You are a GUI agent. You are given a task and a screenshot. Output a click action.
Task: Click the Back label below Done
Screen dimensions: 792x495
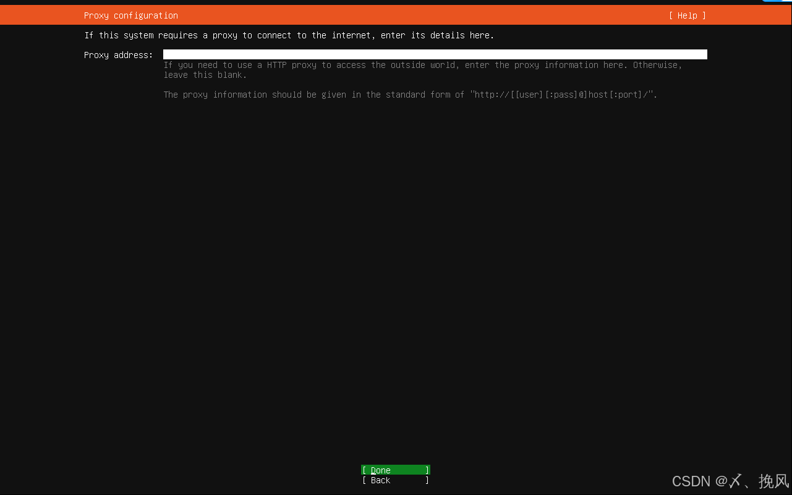click(378, 480)
